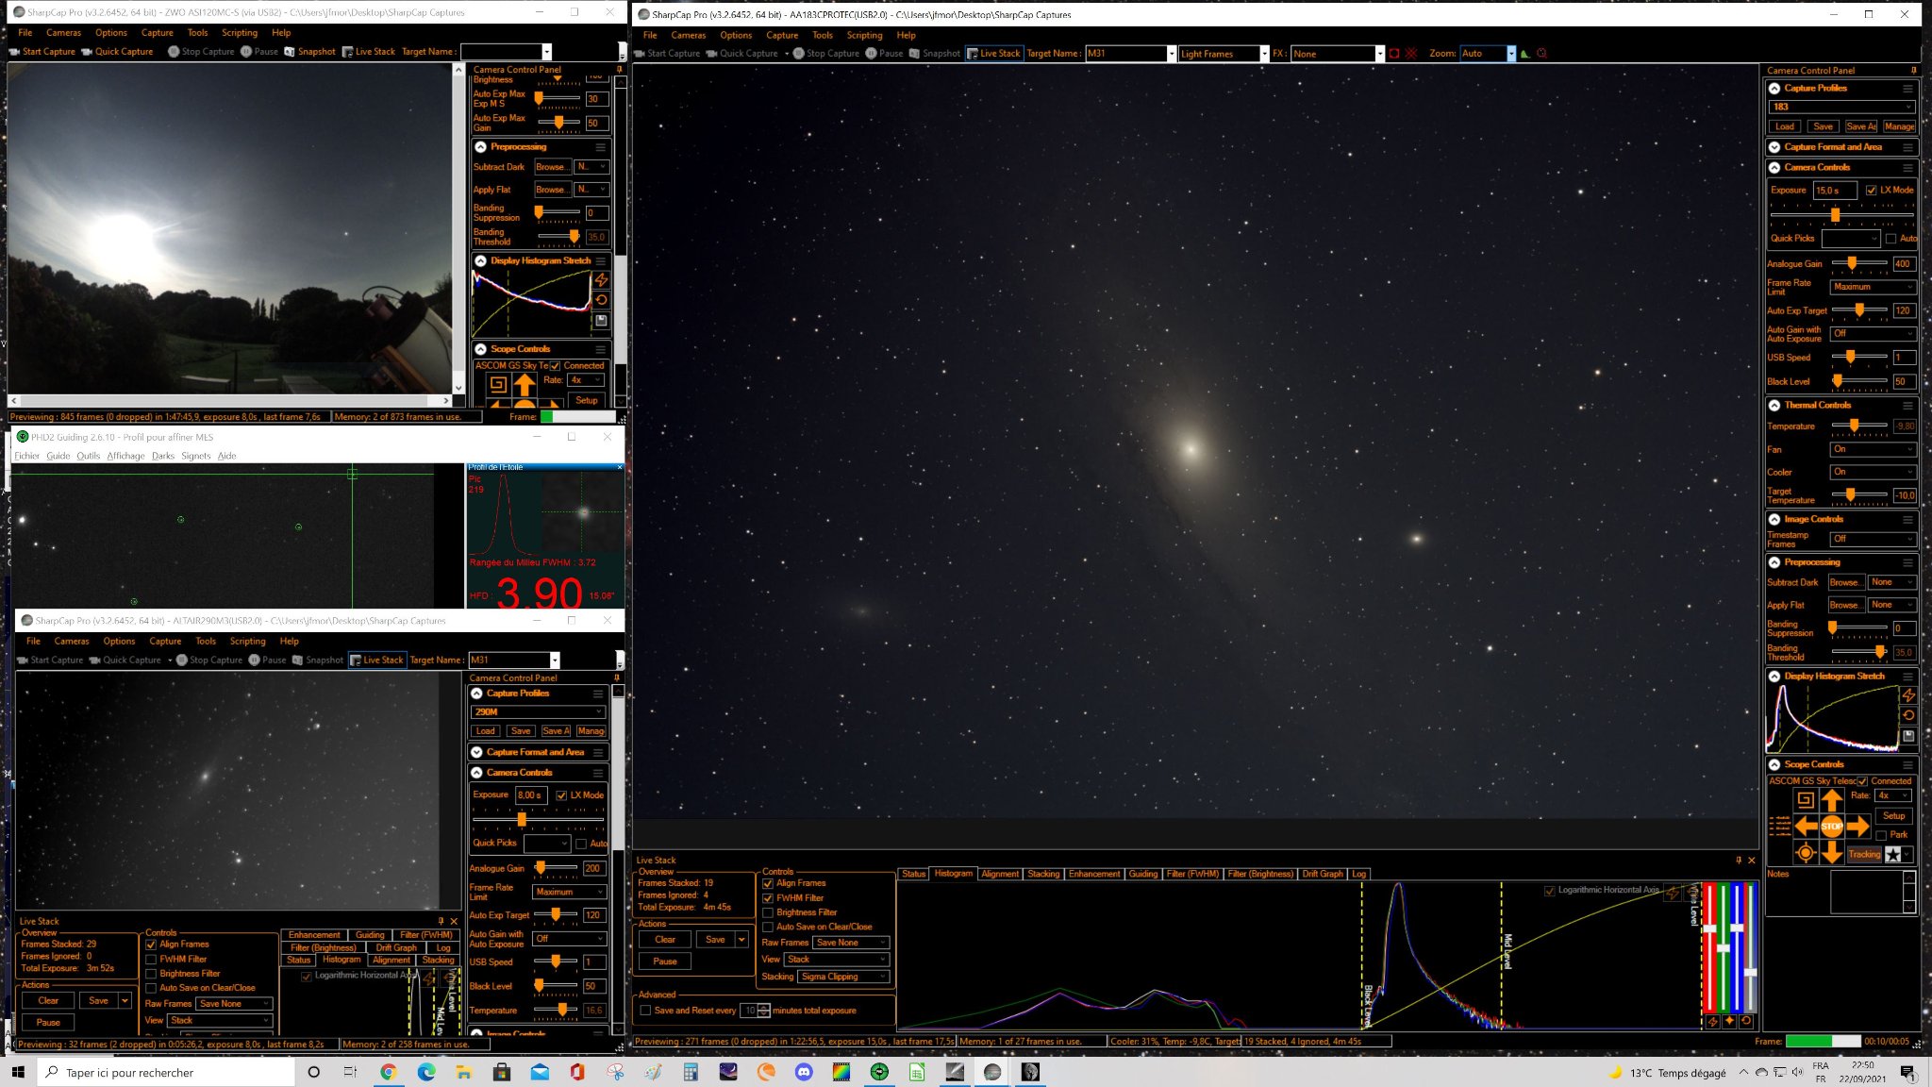
Task: Click green histogram icon next to Zoom
Action: pyautogui.click(x=1524, y=54)
